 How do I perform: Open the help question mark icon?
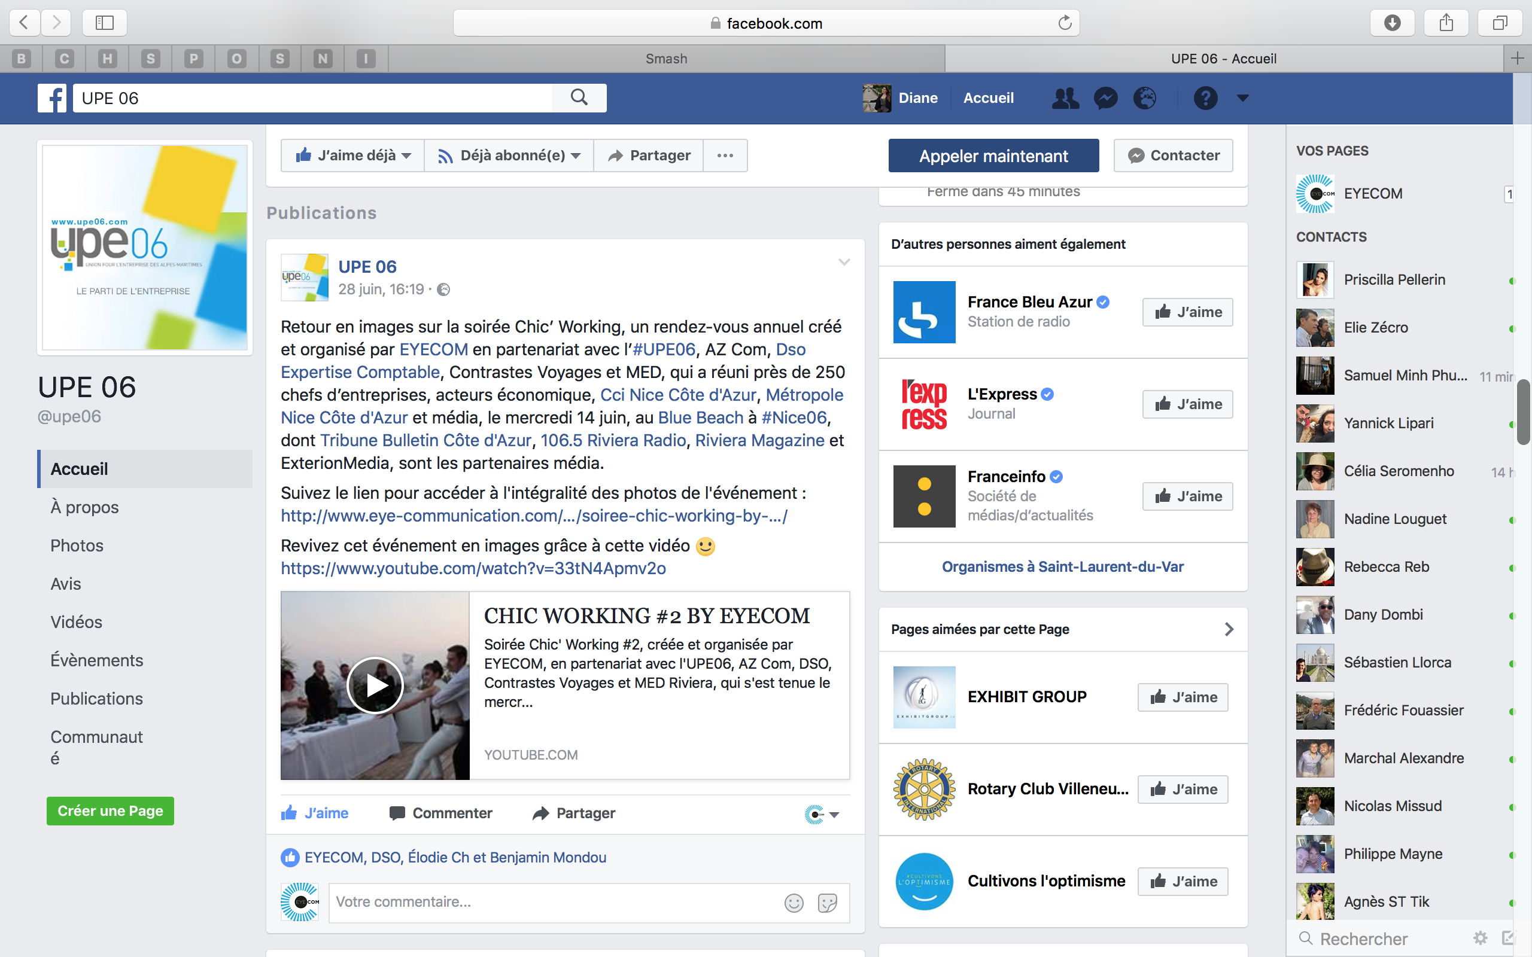pos(1205,98)
